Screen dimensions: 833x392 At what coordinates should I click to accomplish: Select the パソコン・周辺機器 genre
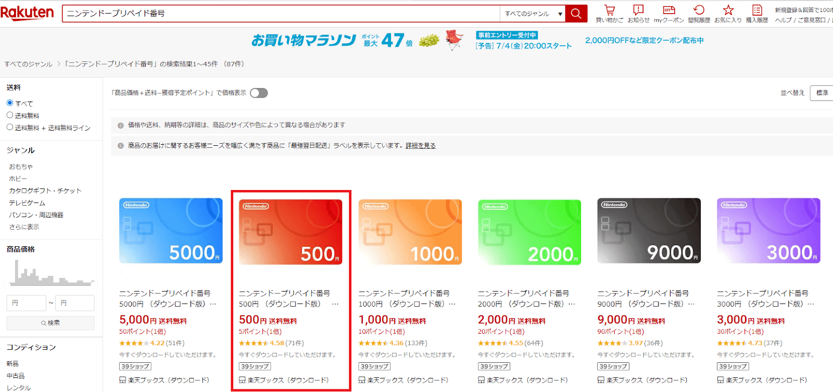pos(36,215)
